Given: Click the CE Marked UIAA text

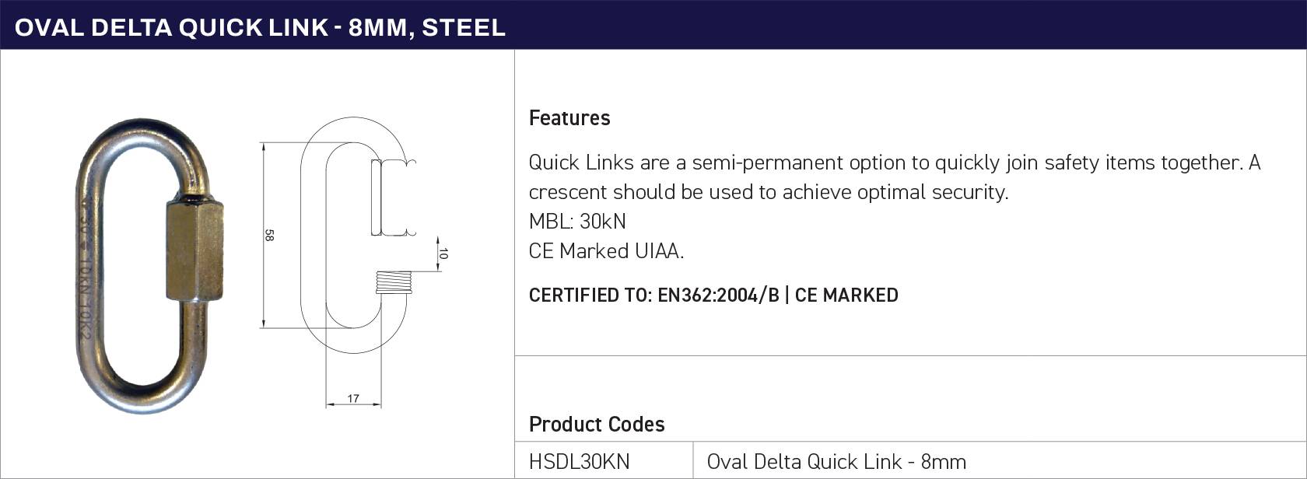Looking at the screenshot, I should pyautogui.click(x=606, y=251).
